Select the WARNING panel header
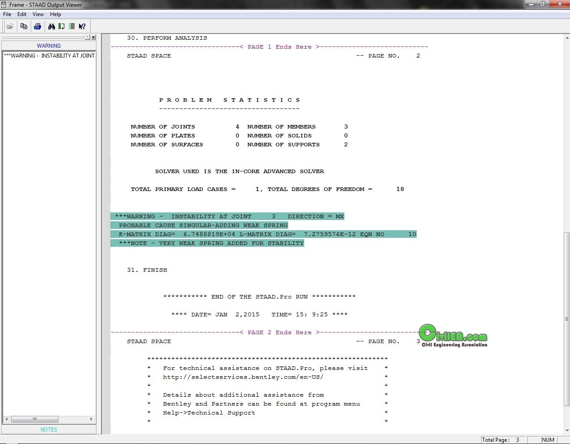 [49, 46]
